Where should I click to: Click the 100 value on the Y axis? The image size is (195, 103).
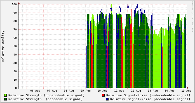pos(14,4)
